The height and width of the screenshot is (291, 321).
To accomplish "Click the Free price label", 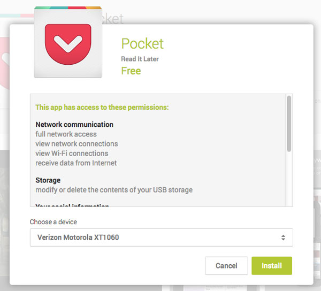I will [131, 71].
